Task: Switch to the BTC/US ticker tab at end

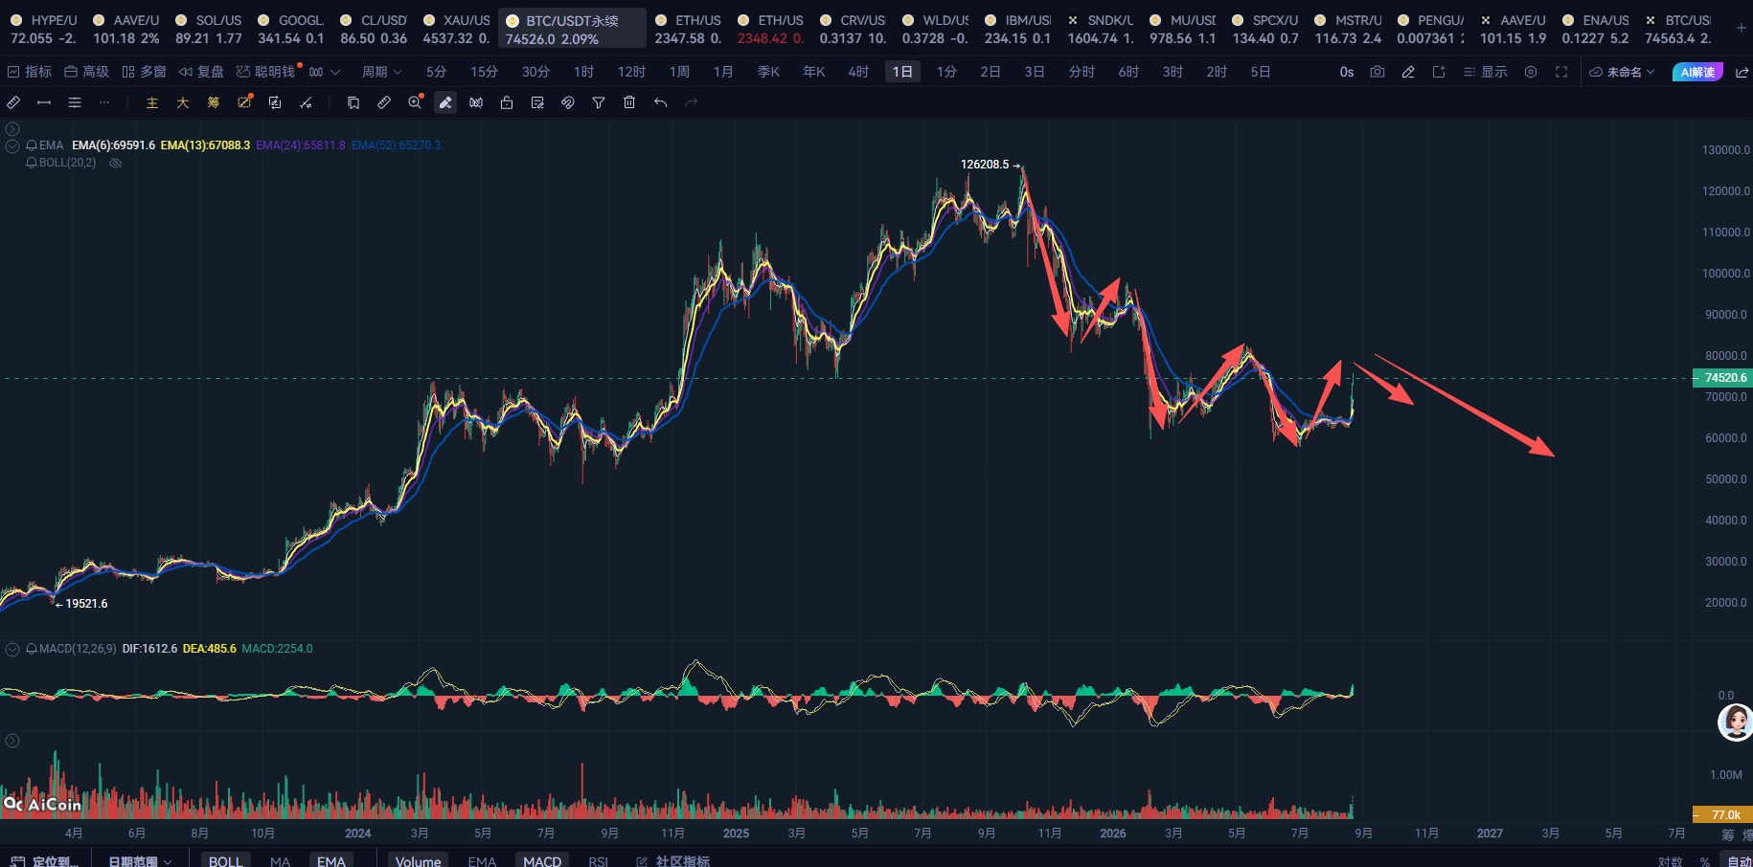Action: point(1677,29)
